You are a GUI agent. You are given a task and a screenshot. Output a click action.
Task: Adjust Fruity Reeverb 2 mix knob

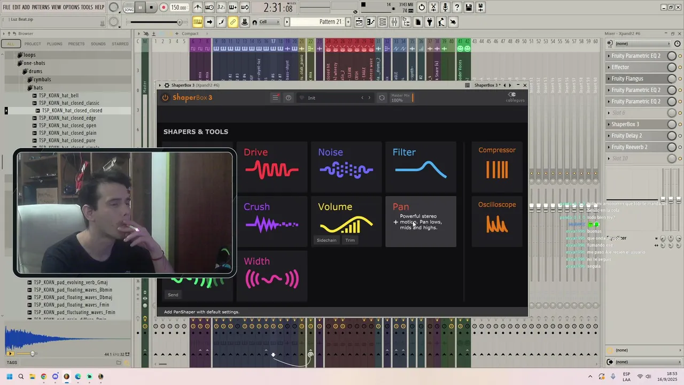pyautogui.click(x=672, y=147)
